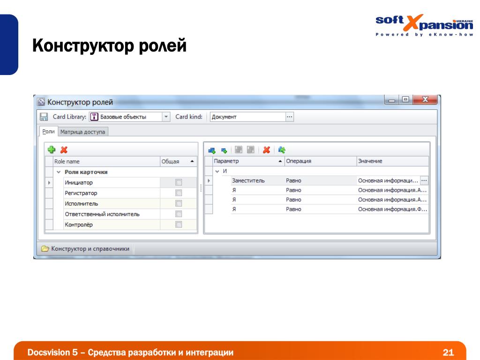Toggle Общая checkbox for Инициатор

coord(179,182)
